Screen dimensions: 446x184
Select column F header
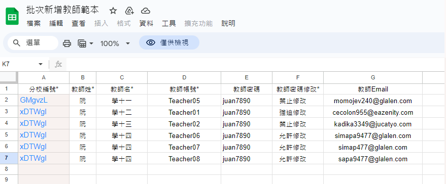298,77
